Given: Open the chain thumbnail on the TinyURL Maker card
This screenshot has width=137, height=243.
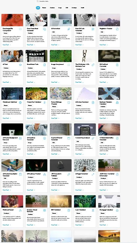Looking at the screenshot, I should pos(85,56).
